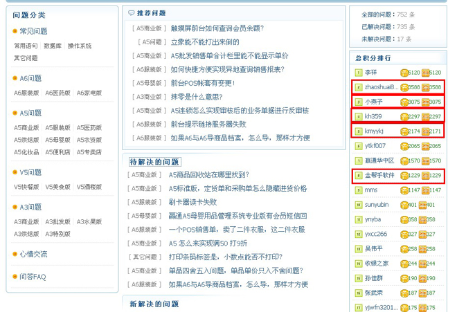Image resolution: width=457 pixels, height=312 pixels.
Task: Click the rank badge beside sunyubin
Action: (358, 205)
